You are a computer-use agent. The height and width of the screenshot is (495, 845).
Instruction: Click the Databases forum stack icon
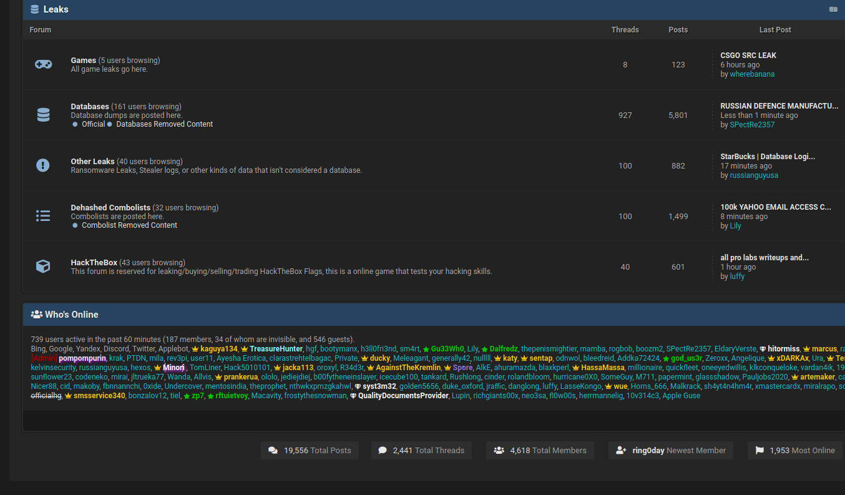click(x=43, y=115)
